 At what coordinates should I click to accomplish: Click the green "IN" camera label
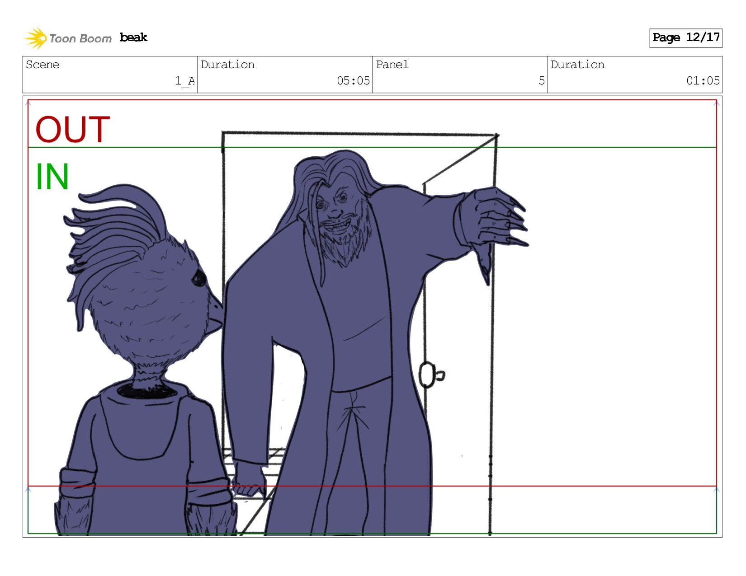52,177
